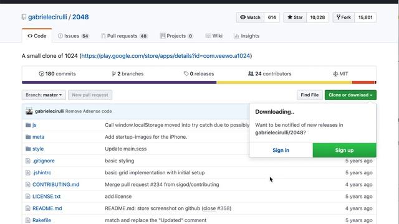Open the basic styling commit message

point(119,161)
